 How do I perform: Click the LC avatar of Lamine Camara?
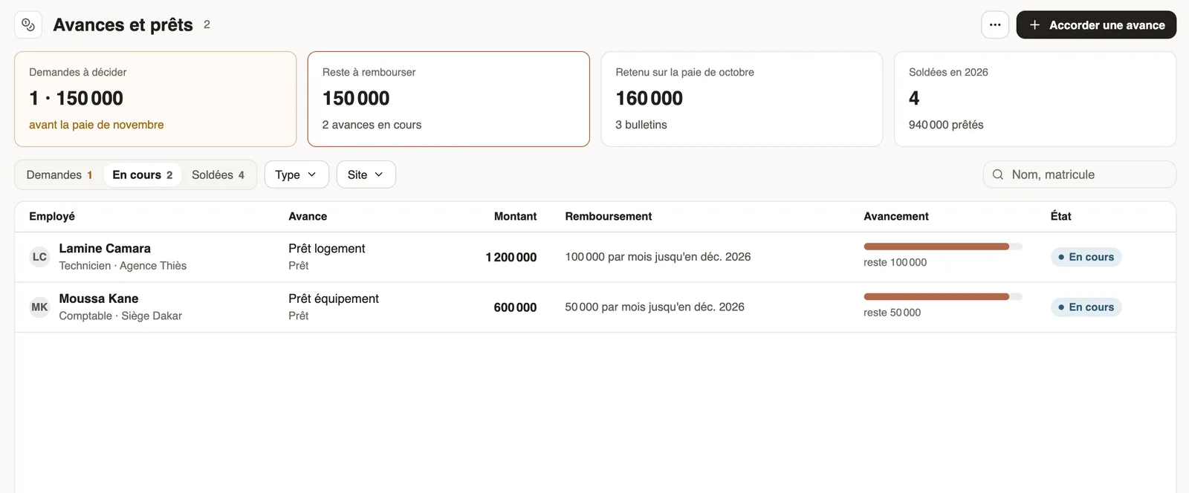click(39, 257)
